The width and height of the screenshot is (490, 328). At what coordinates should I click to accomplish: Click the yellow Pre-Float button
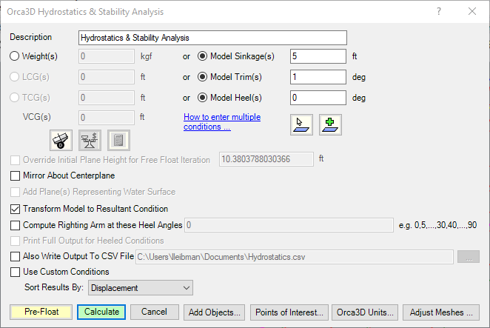coord(41,312)
